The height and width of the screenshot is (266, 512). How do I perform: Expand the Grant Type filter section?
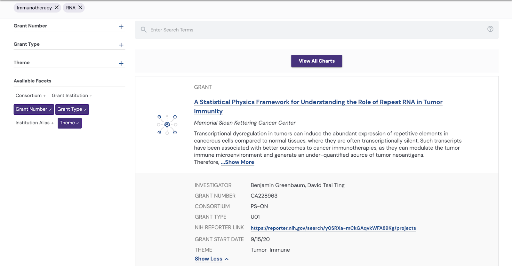coord(121,45)
